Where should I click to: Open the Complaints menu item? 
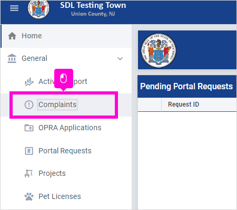(57, 104)
